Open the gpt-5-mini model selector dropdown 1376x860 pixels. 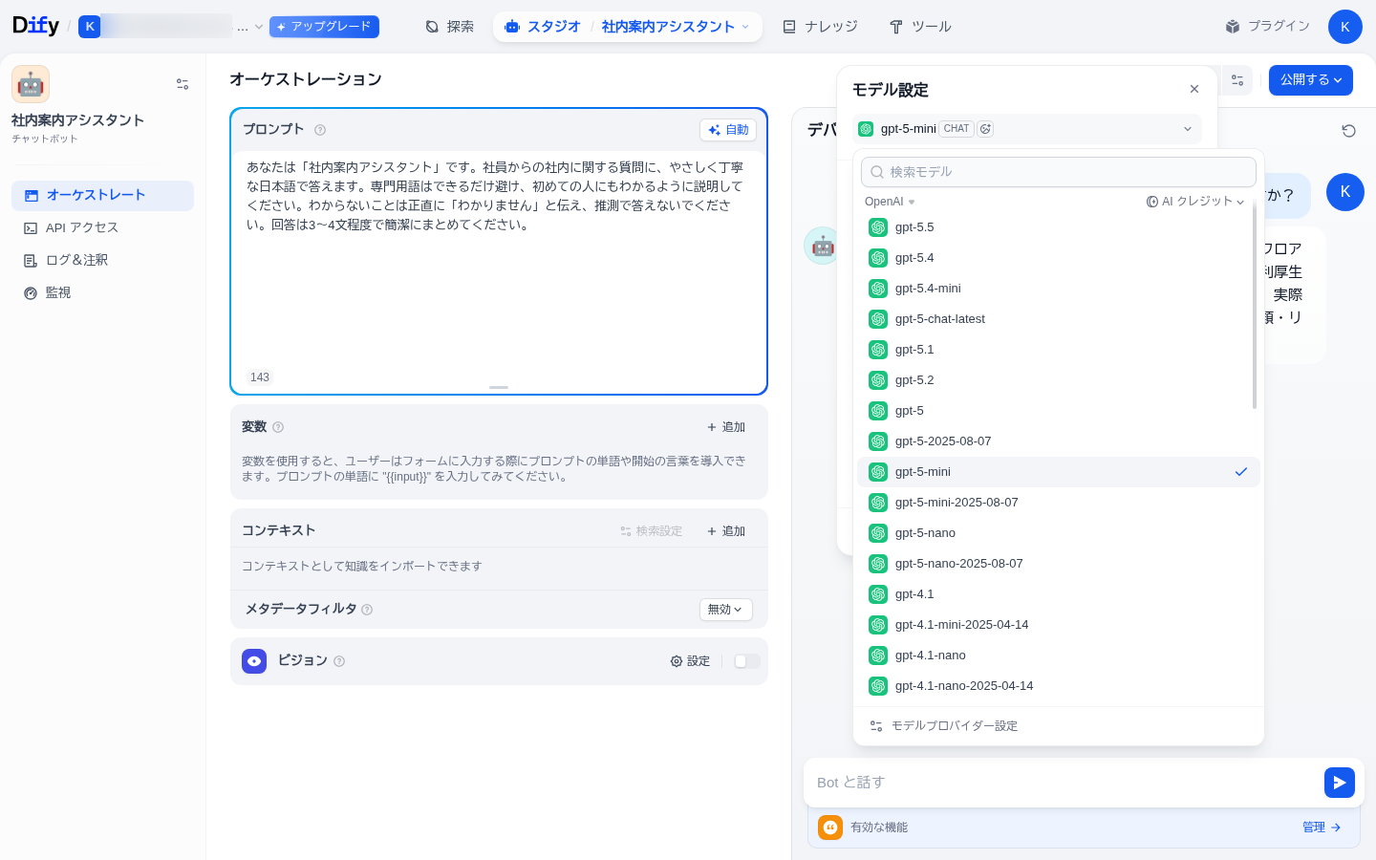point(1027,129)
